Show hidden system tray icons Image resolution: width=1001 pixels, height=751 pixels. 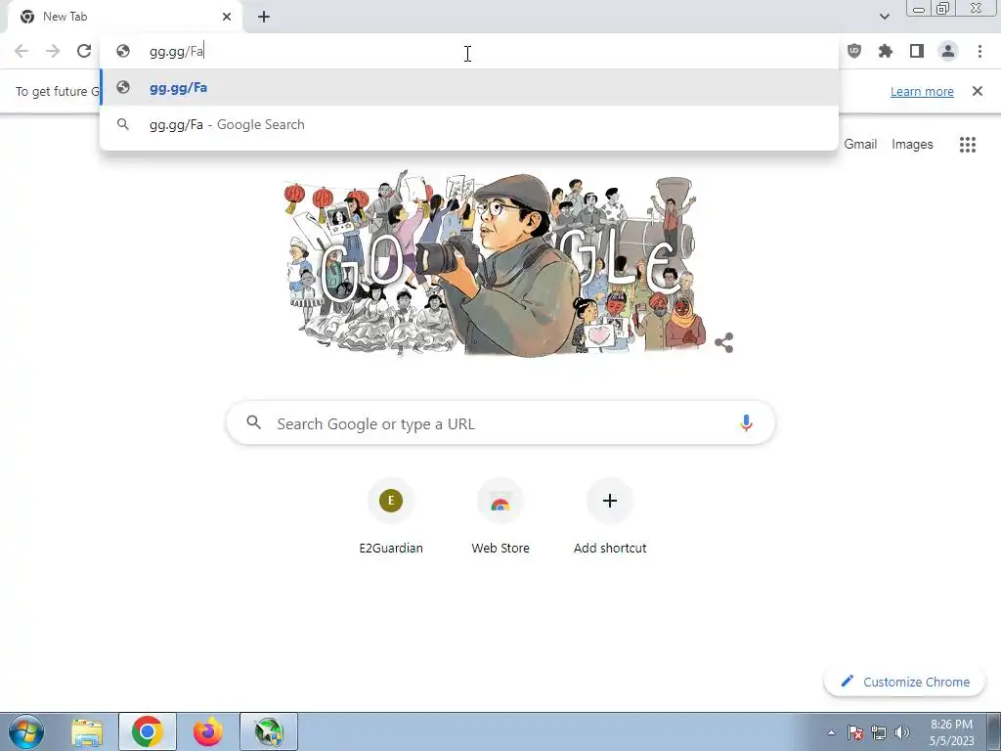(831, 732)
